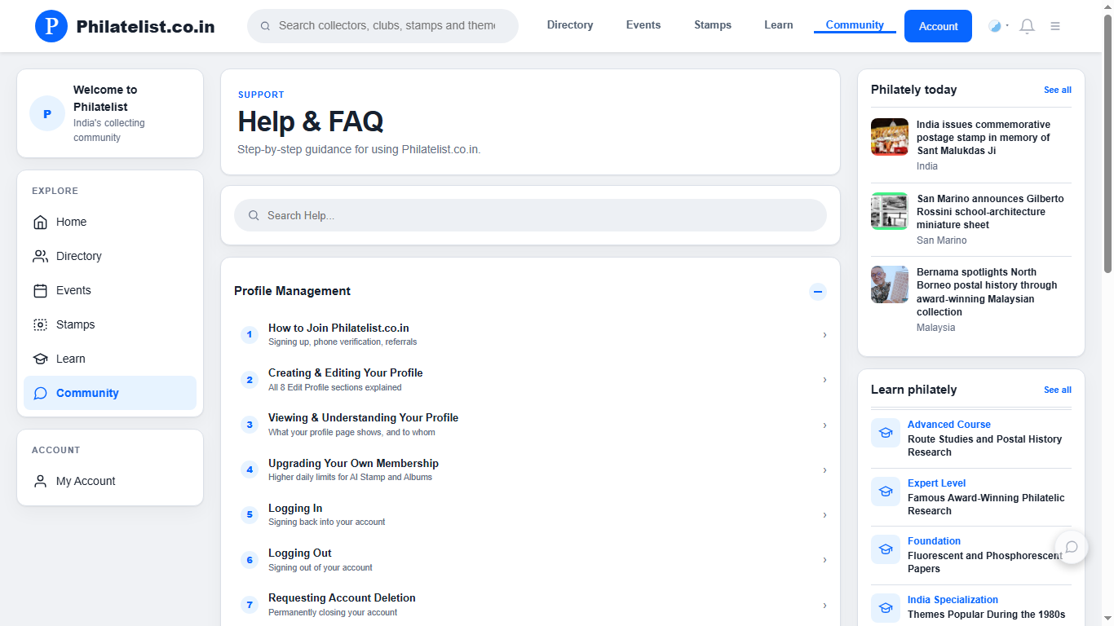Image resolution: width=1114 pixels, height=626 pixels.
Task: Open the Advanced Course link
Action: [x=949, y=425]
